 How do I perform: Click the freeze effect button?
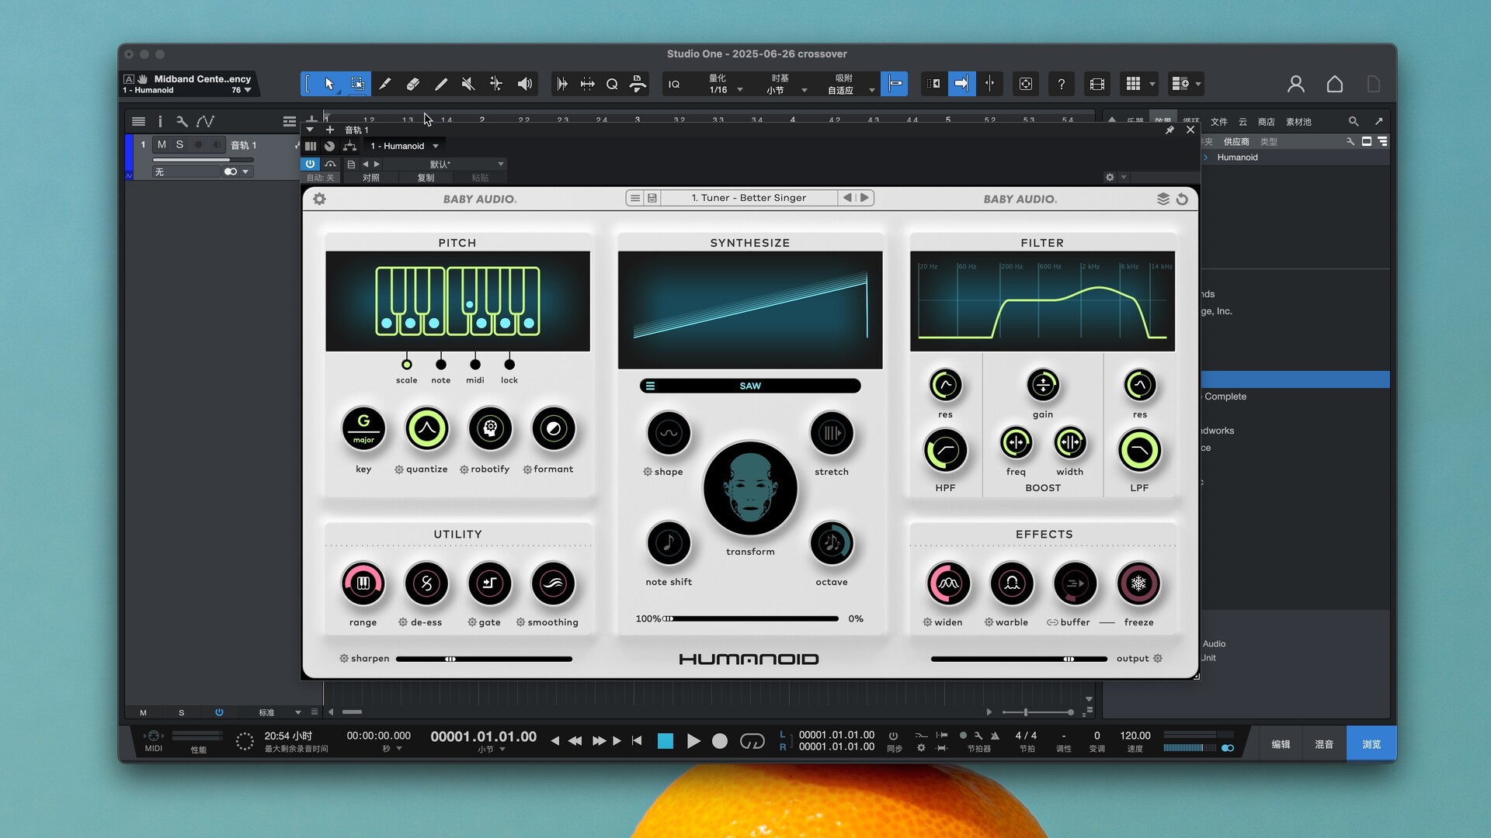click(x=1138, y=583)
